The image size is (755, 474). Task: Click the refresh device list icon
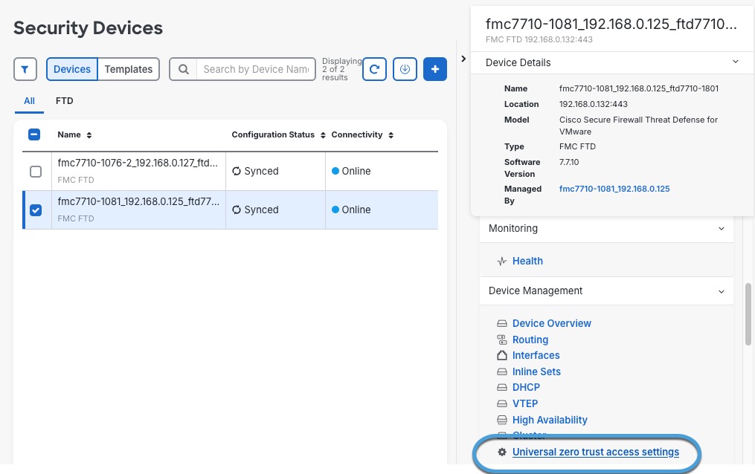pyautogui.click(x=374, y=69)
